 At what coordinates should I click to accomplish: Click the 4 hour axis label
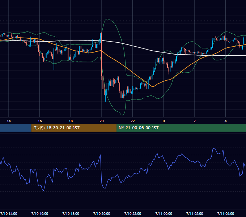pyautogui.click(x=226, y=121)
